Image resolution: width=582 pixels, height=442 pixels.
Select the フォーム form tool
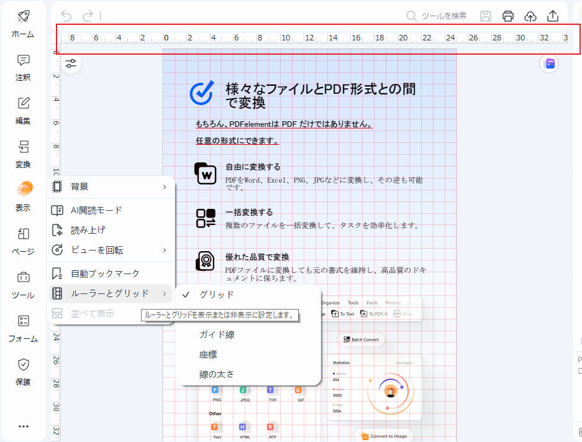click(22, 329)
